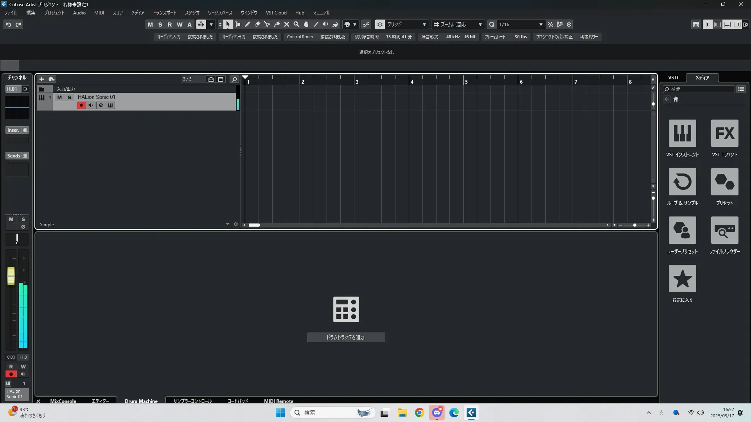
Task: Open Loops & Samples media tile
Action: tap(682, 182)
